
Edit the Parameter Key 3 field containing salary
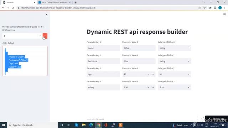click(x=103, y=87)
